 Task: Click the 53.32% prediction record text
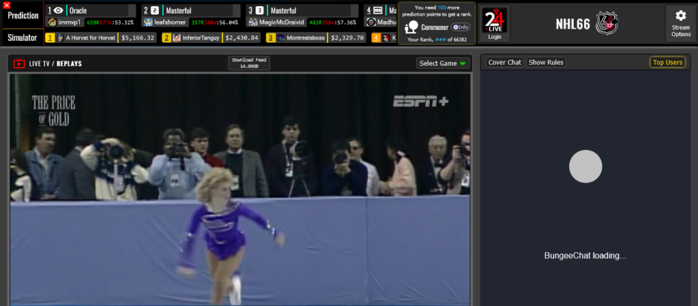click(x=110, y=22)
